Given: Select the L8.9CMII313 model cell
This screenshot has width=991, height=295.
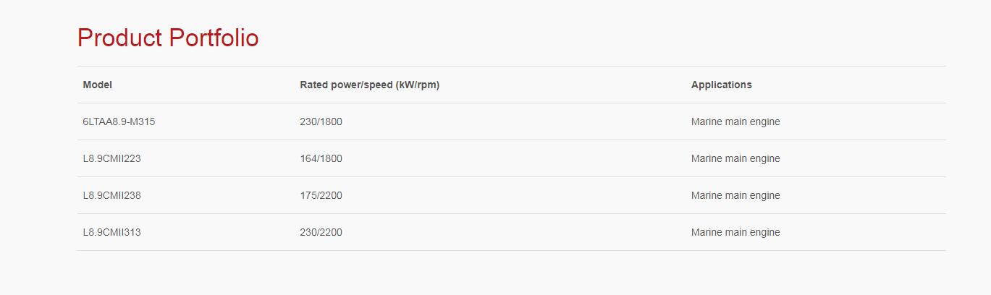Looking at the screenshot, I should coord(111,232).
